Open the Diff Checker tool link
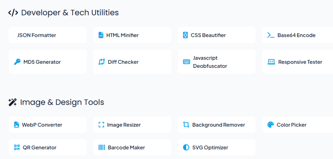Viewport: 333px width, 159px height. (x=123, y=62)
